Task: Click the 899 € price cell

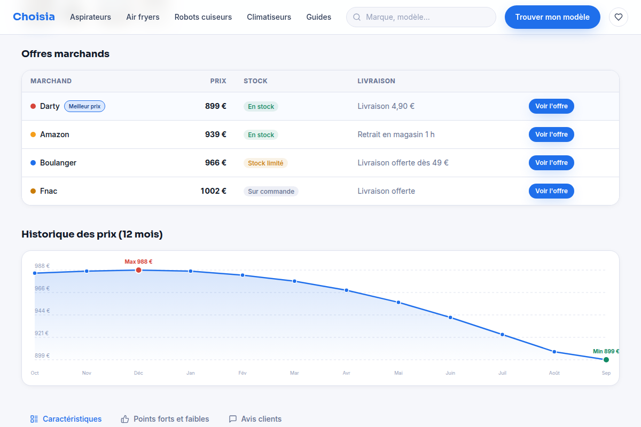Action: pos(216,106)
